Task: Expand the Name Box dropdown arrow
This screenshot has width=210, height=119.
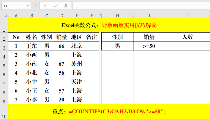Action: (28, 5)
